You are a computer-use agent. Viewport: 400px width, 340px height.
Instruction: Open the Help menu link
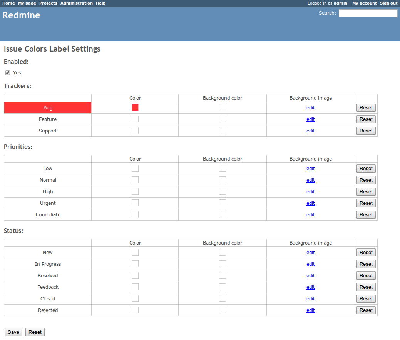tap(101, 3)
